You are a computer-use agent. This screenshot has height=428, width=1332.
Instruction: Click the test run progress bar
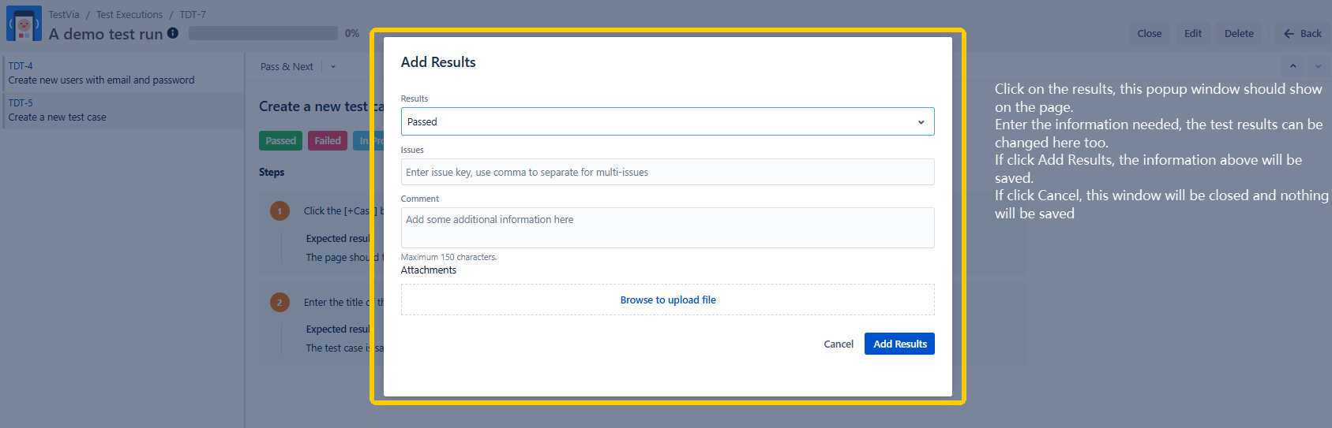tap(263, 33)
